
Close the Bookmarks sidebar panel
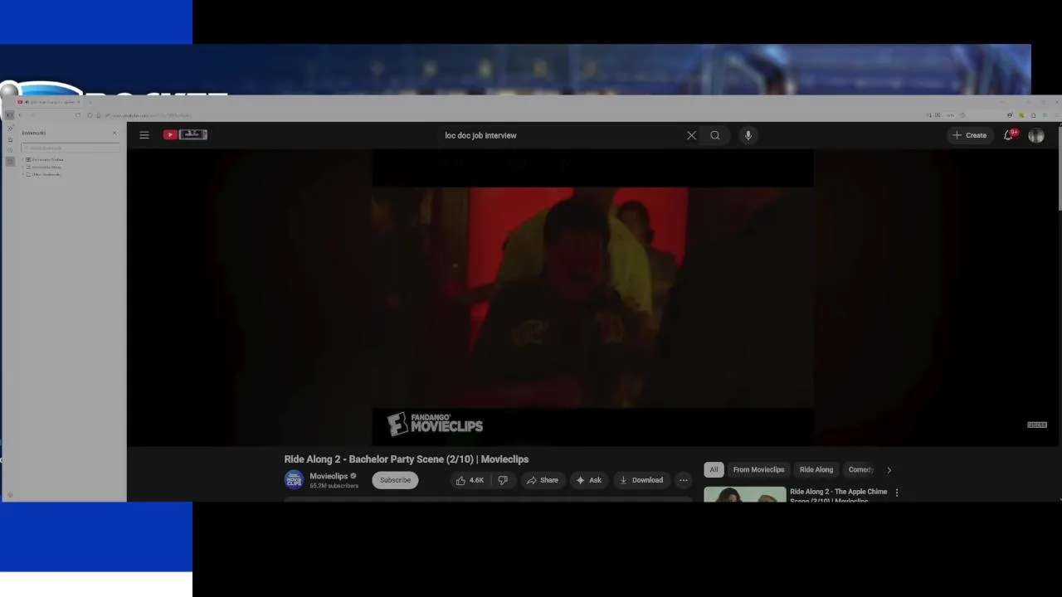(114, 133)
